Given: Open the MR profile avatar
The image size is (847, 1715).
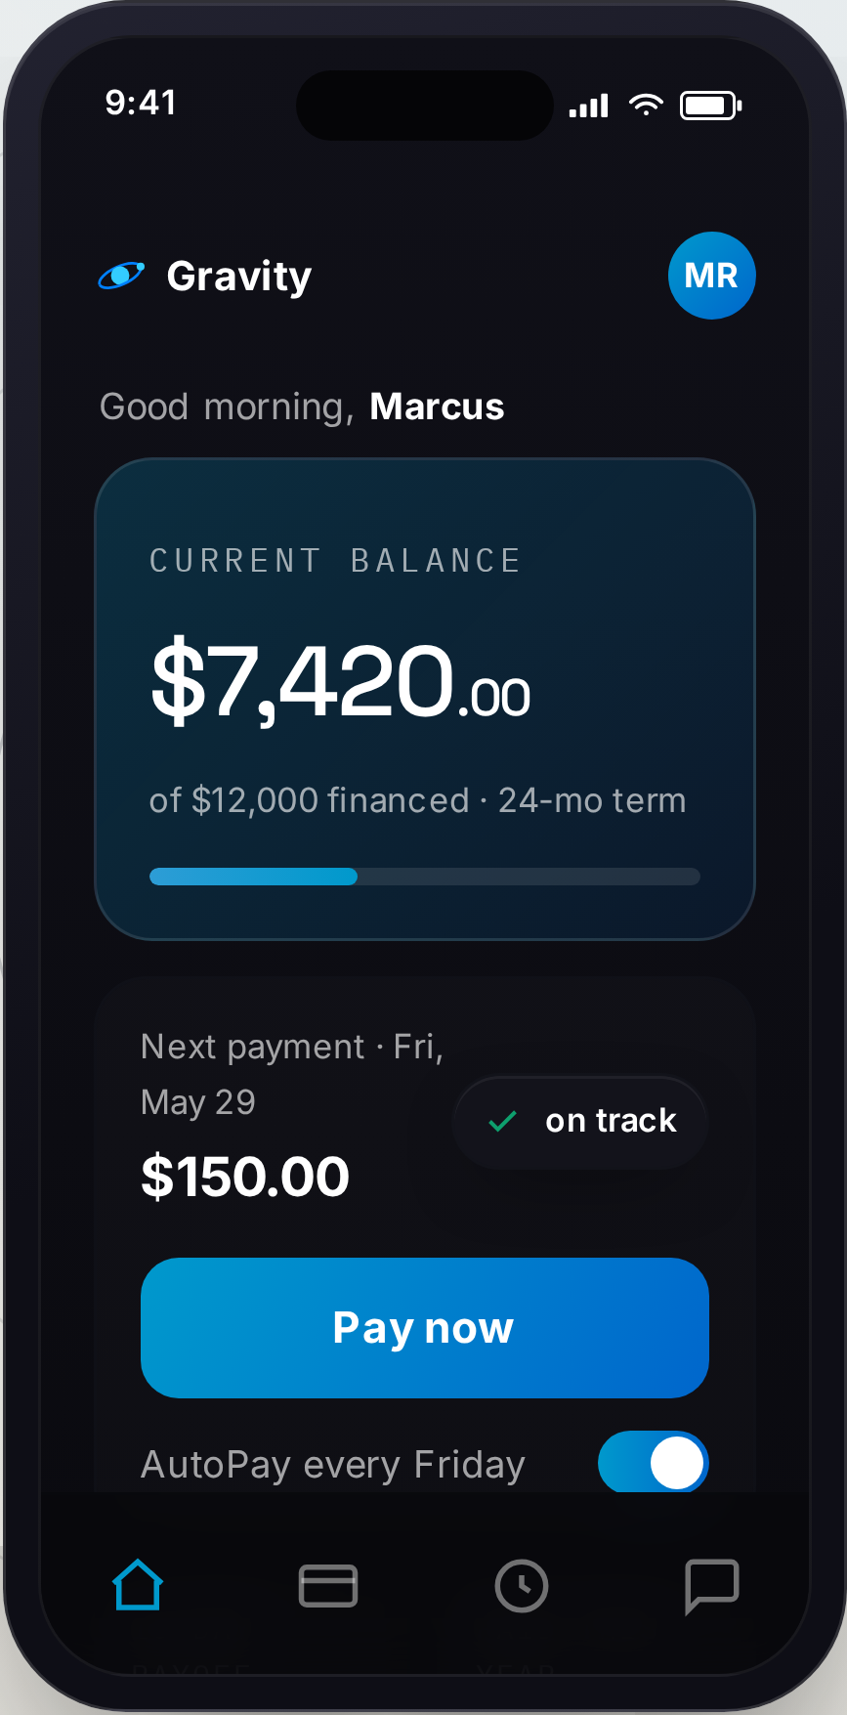Looking at the screenshot, I should [x=712, y=276].
